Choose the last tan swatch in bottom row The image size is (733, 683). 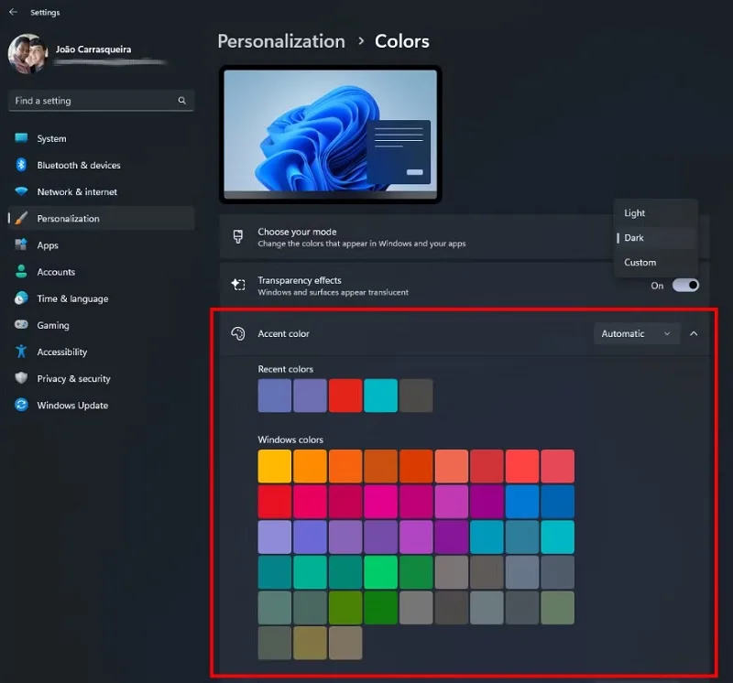345,643
